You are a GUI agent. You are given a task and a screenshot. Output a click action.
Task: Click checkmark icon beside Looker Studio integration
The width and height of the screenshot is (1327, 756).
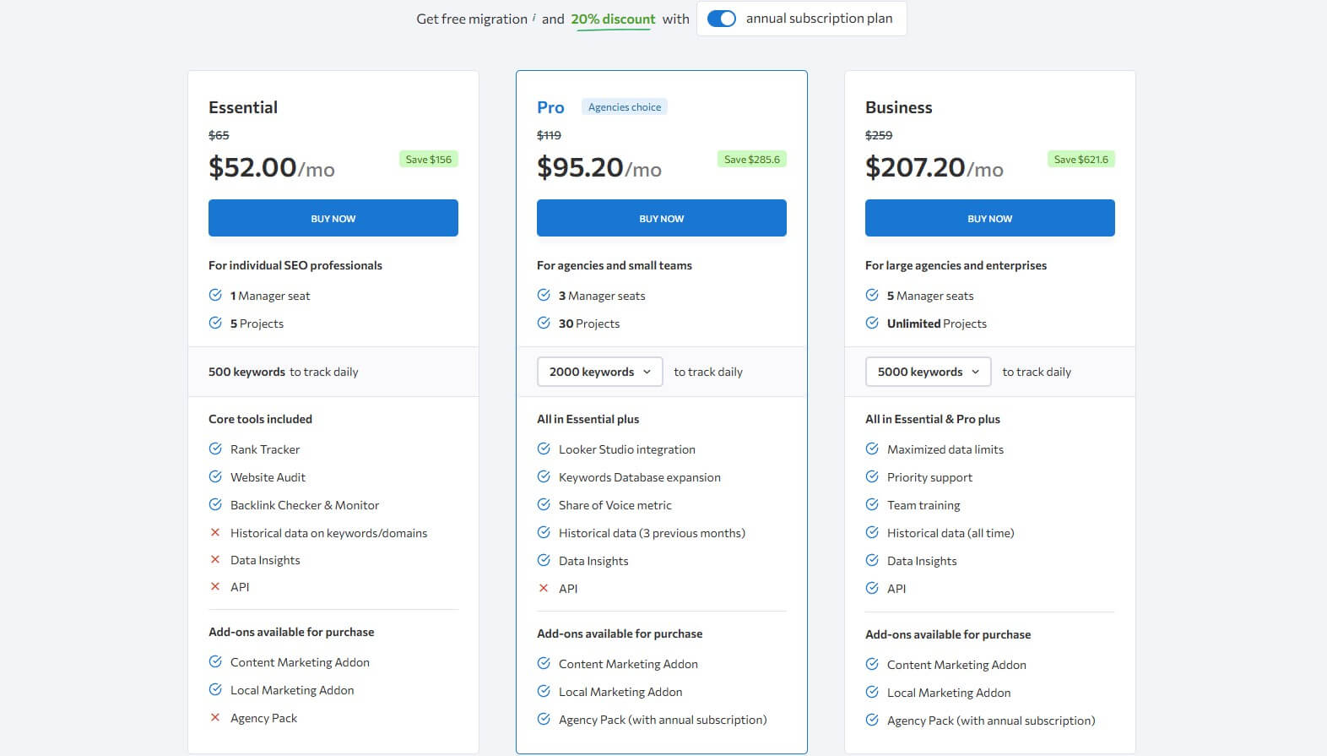(544, 449)
